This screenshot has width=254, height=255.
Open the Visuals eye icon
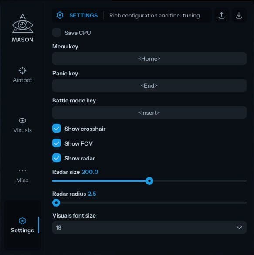pyautogui.click(x=22, y=121)
